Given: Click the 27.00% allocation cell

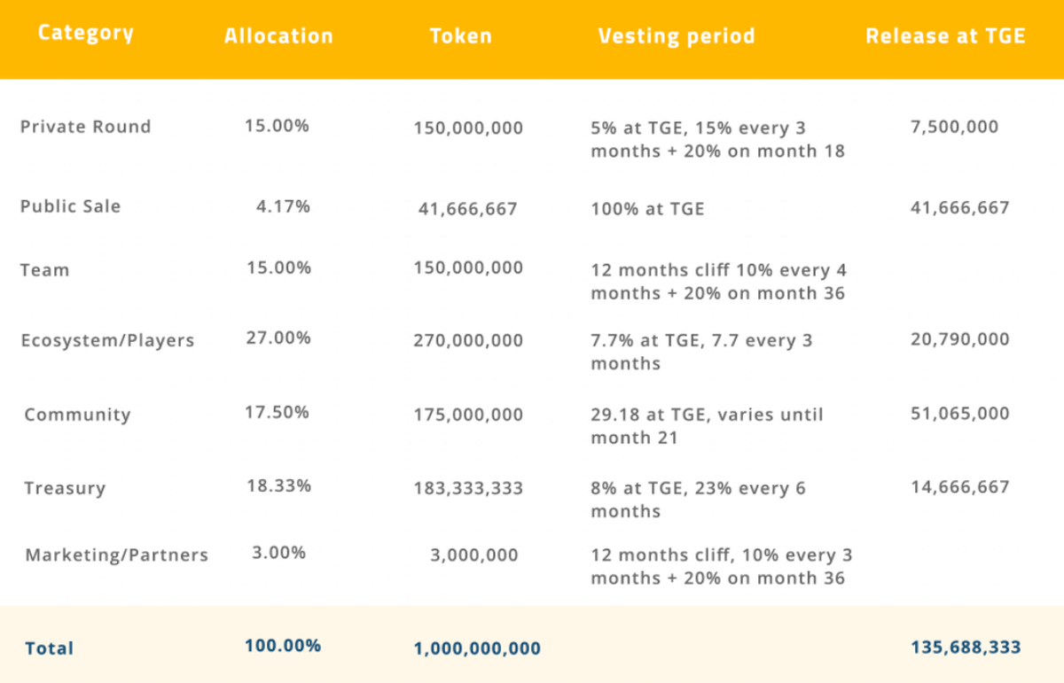Looking at the screenshot, I should [x=278, y=338].
